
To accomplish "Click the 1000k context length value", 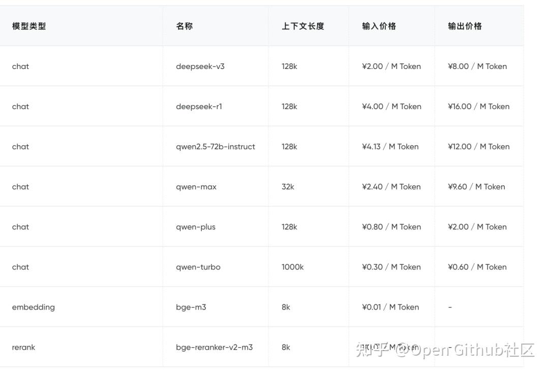I will [x=293, y=267].
